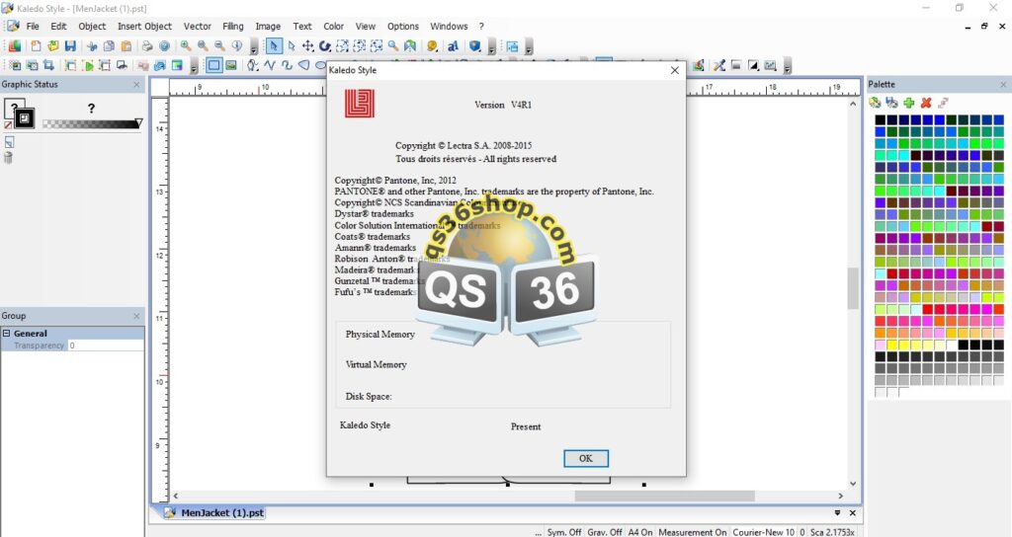Click the green plus Add Color icon
Screen dimensions: 1012x537
tap(909, 103)
